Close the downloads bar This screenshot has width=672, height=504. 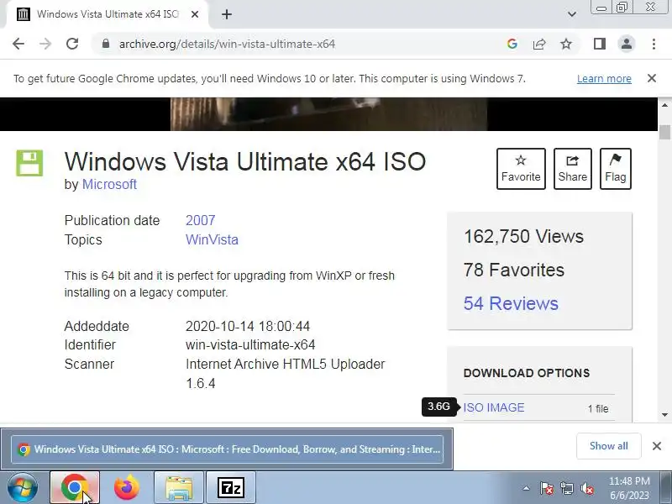pos(657,446)
